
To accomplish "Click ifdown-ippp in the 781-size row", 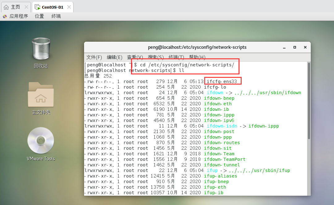I will pos(219,115).
